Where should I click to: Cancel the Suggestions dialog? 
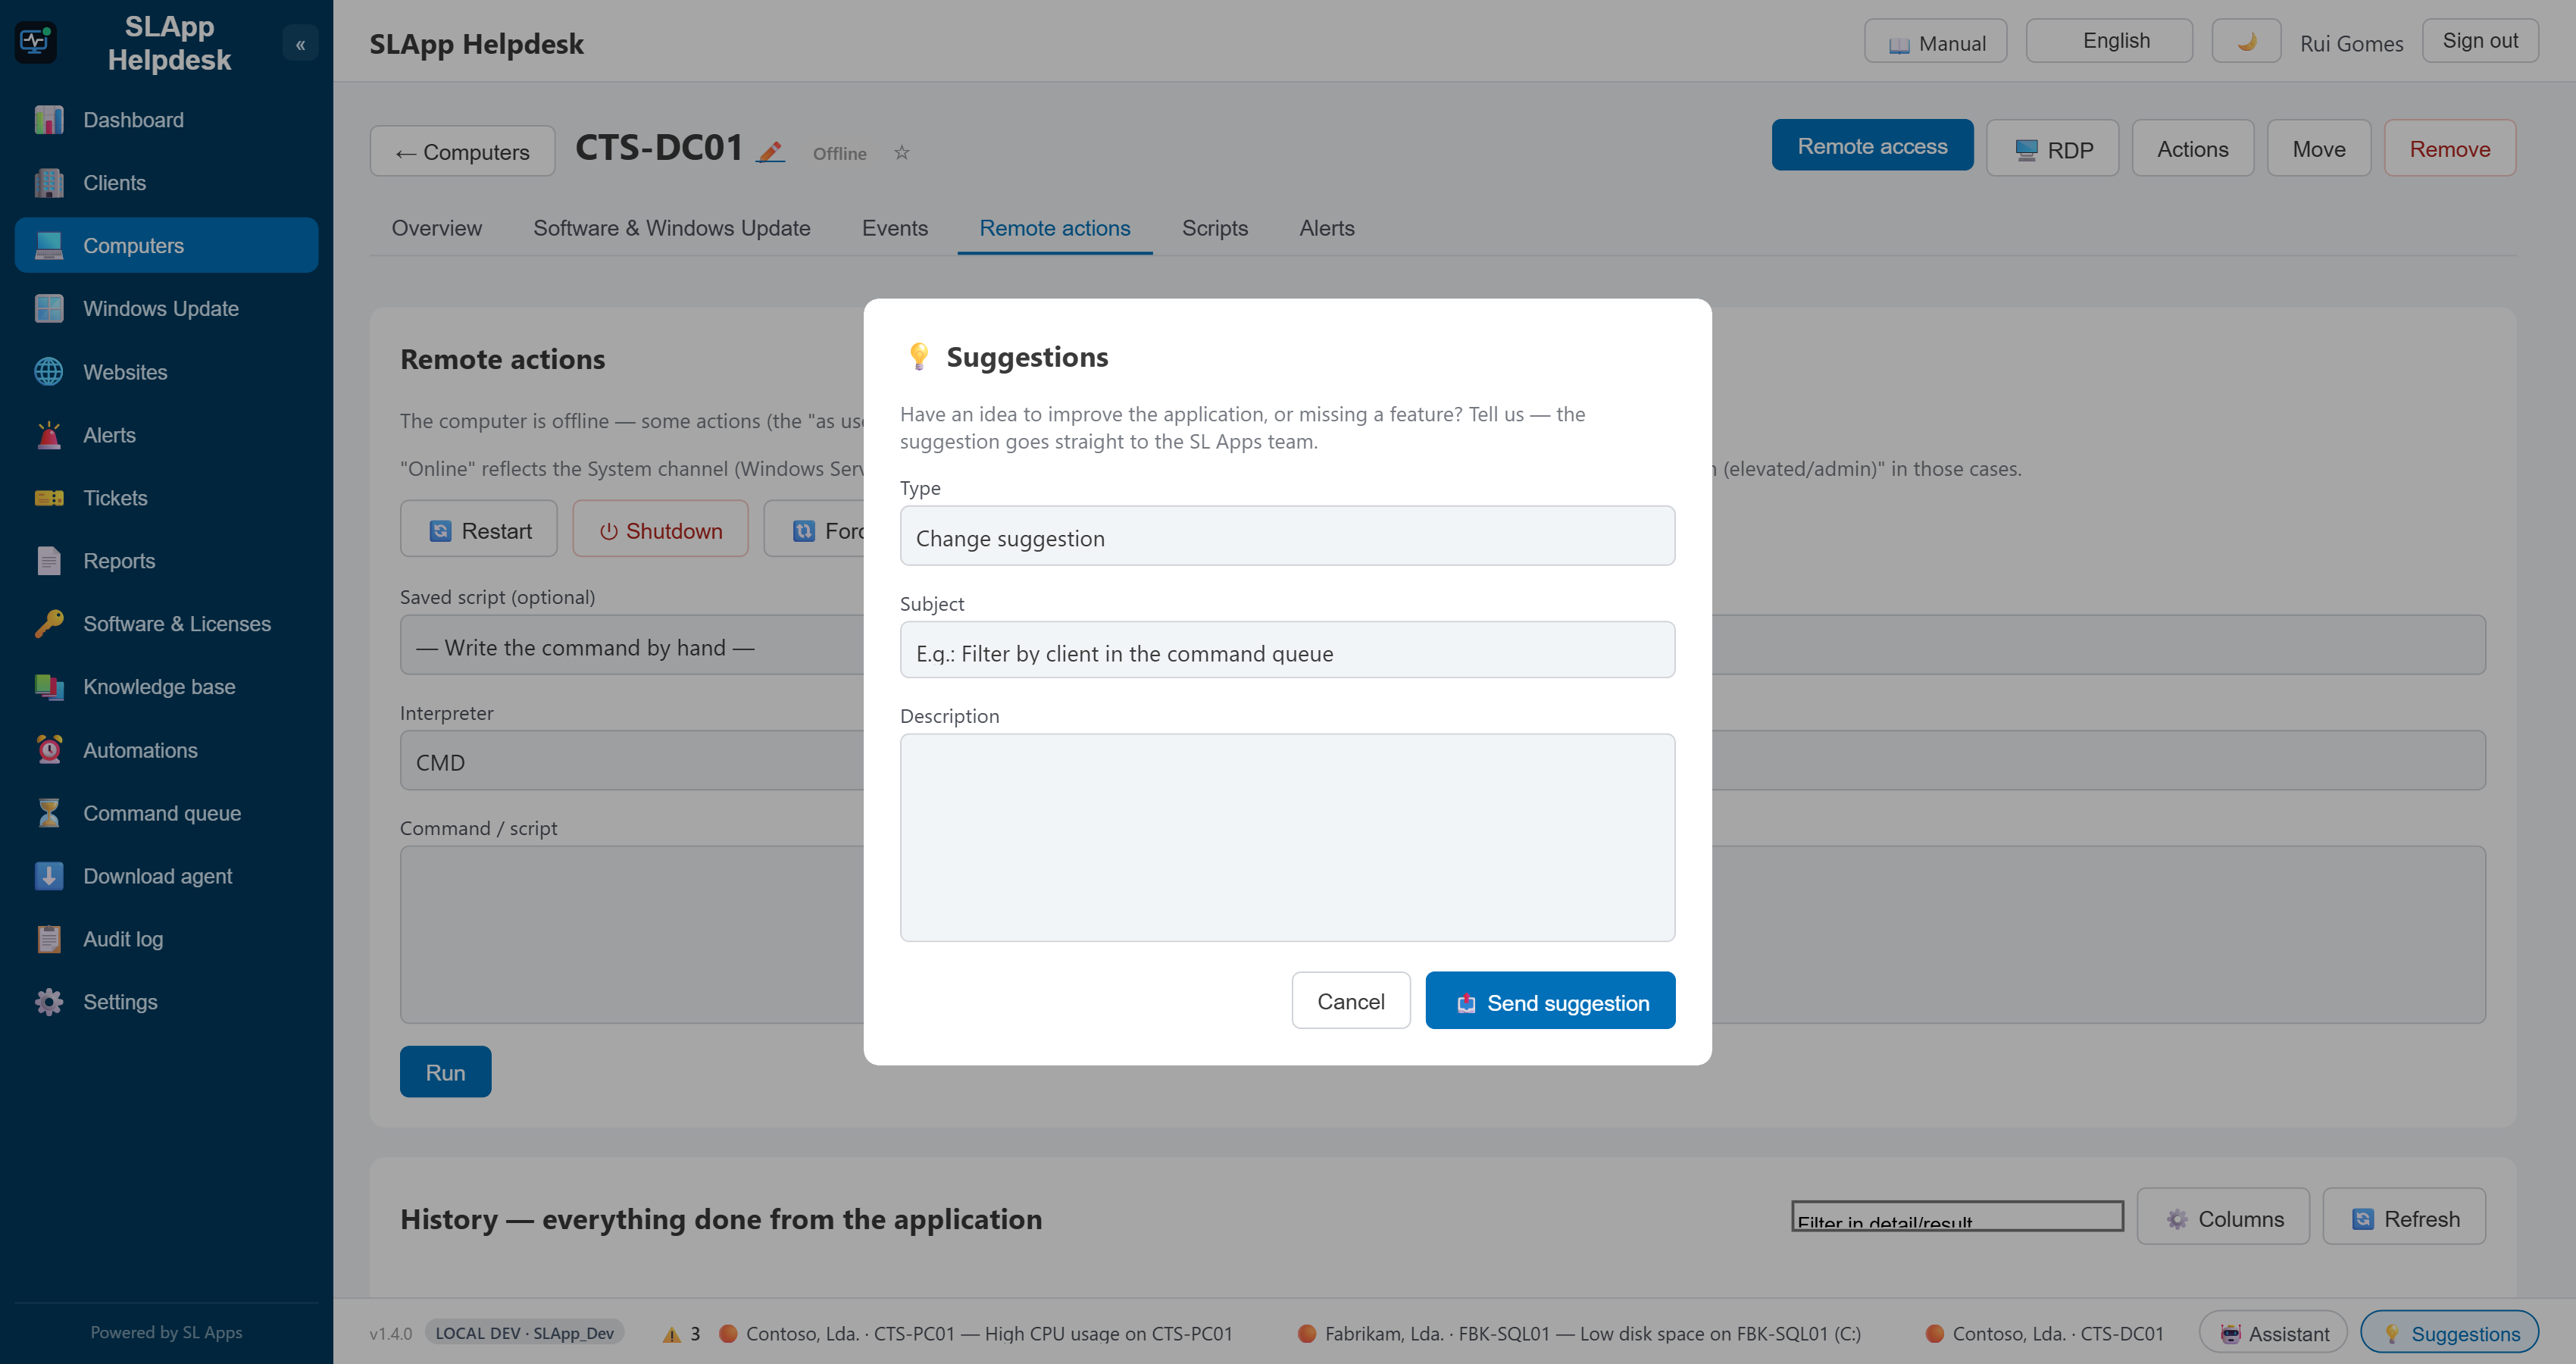pyautogui.click(x=1350, y=1001)
